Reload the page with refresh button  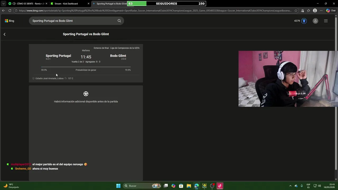coord(10,11)
